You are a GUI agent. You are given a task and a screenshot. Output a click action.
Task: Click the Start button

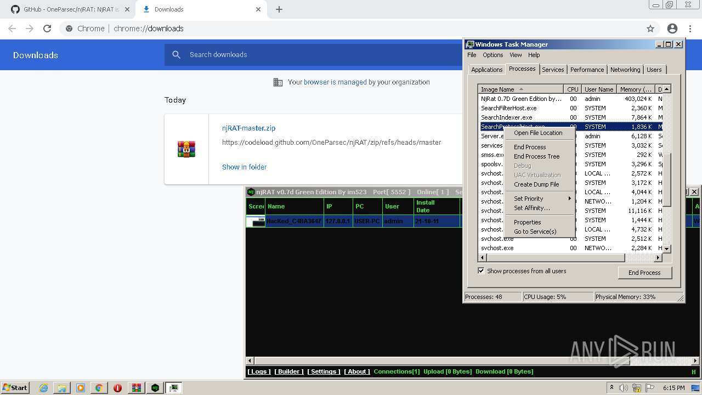pyautogui.click(x=15, y=388)
